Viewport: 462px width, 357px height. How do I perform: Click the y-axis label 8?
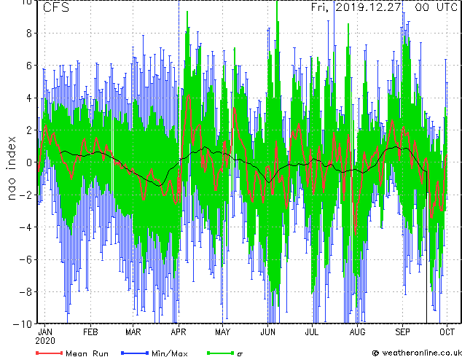(29, 34)
